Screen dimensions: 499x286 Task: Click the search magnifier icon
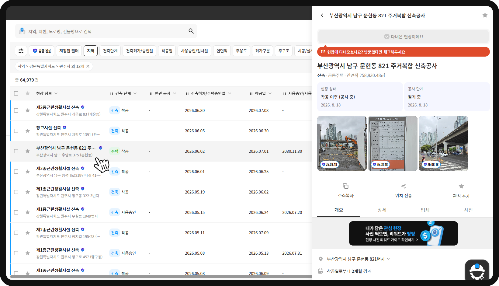pyautogui.click(x=191, y=31)
